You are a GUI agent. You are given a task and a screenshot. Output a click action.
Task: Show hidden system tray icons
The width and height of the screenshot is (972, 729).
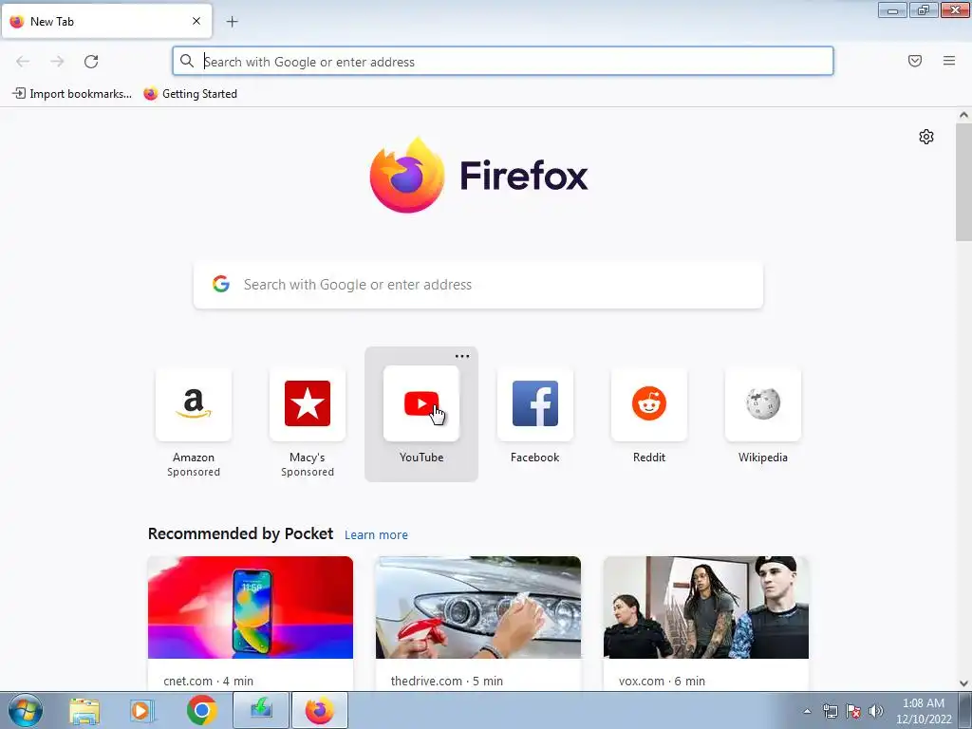coord(807,711)
